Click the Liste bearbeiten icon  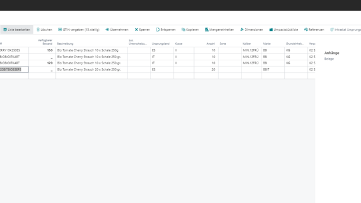[5, 30]
